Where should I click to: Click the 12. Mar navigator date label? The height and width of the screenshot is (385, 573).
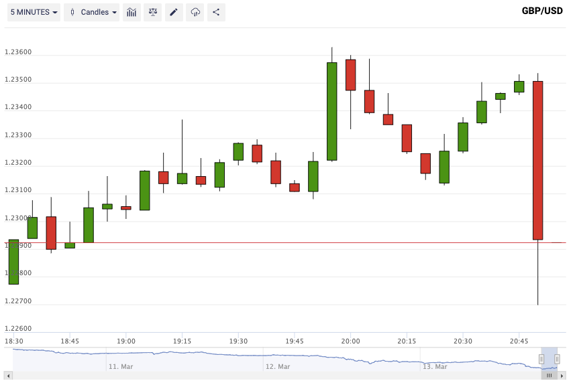[x=278, y=367]
